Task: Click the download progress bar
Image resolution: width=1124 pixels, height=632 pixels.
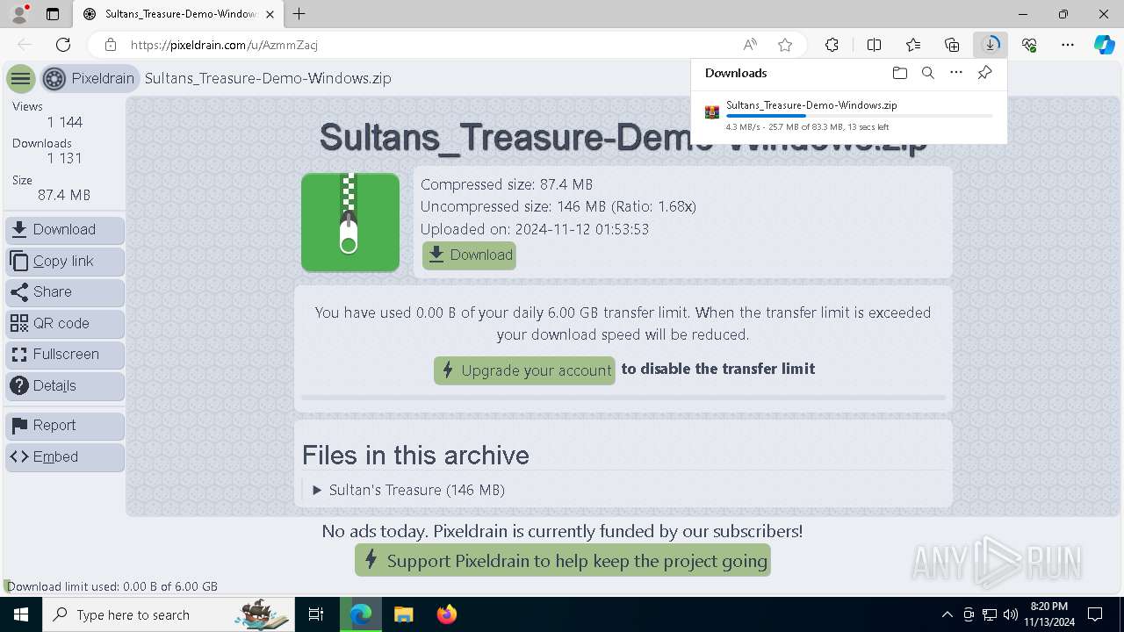Action: point(859,116)
